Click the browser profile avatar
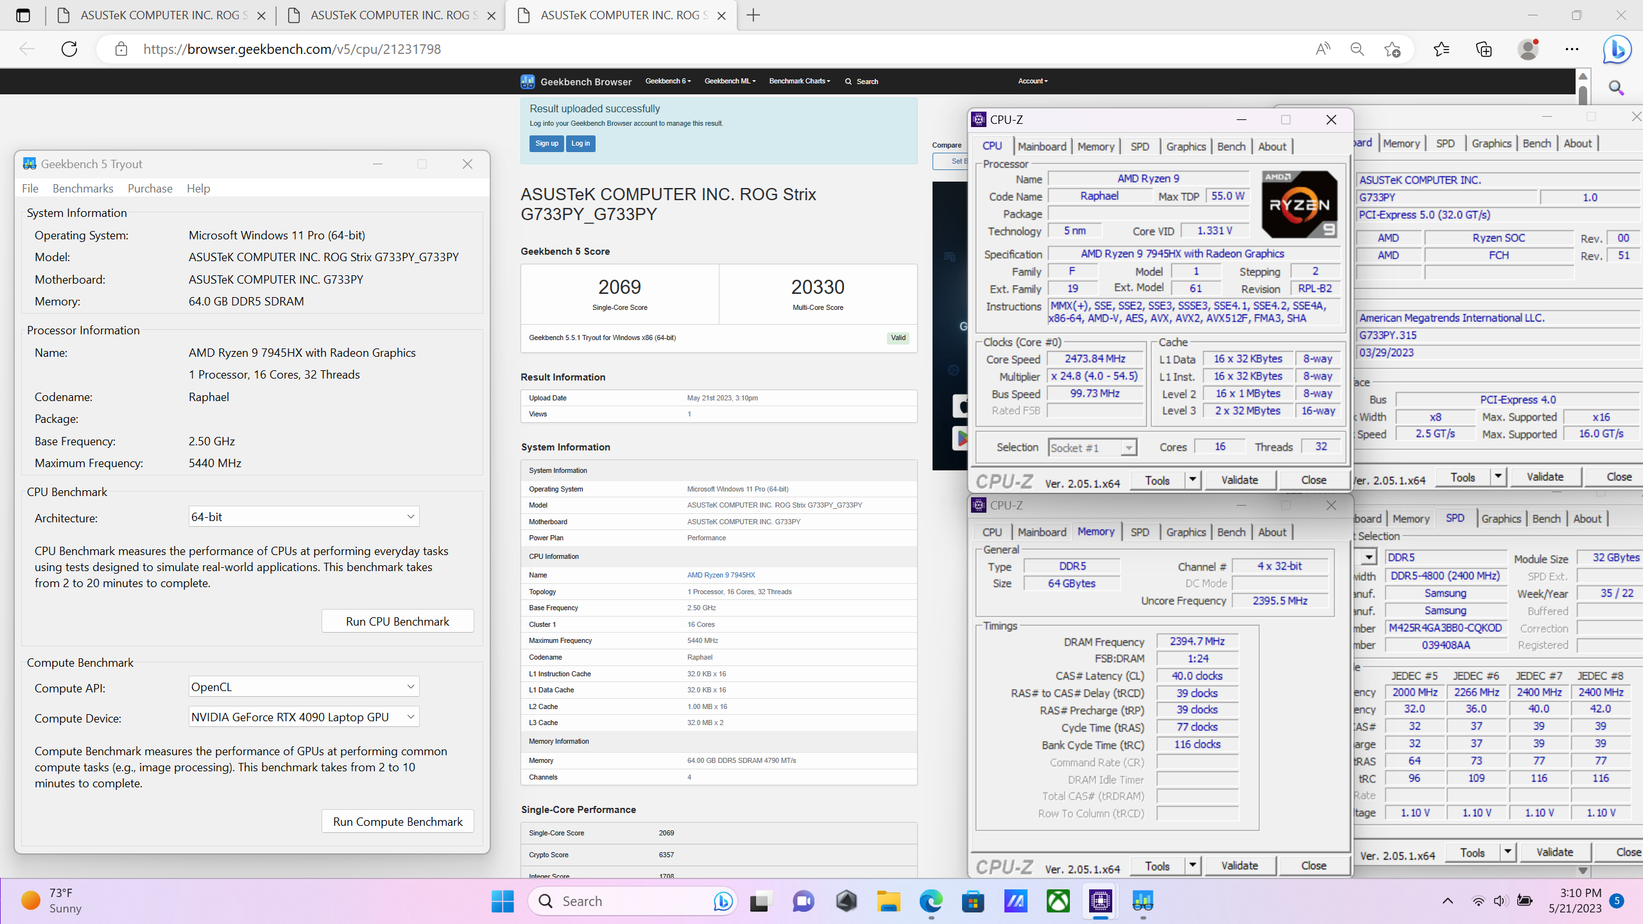This screenshot has width=1643, height=924. [x=1528, y=49]
